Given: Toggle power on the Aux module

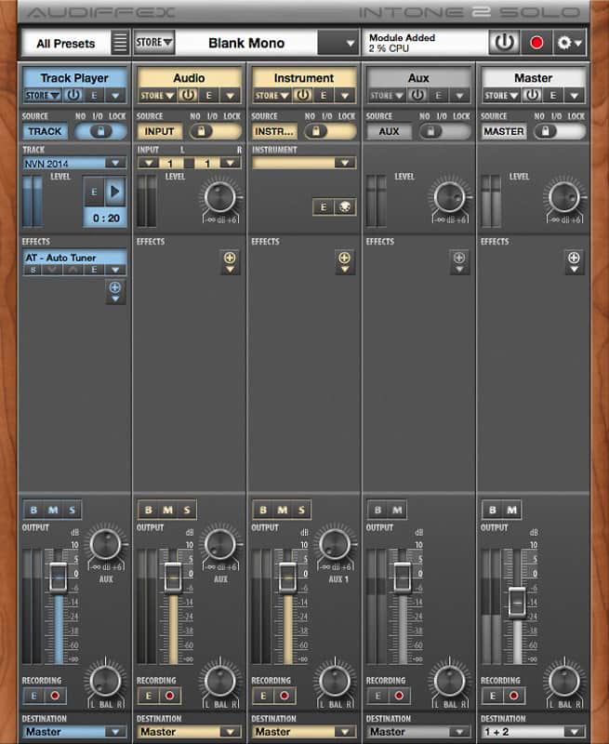Looking at the screenshot, I should coord(417,96).
